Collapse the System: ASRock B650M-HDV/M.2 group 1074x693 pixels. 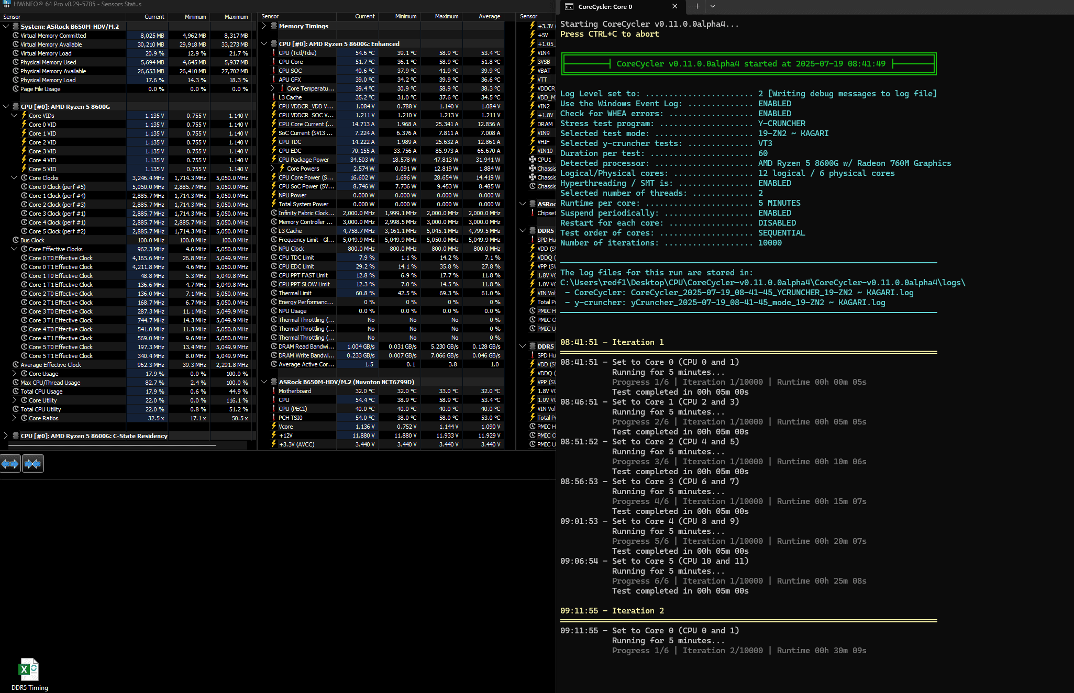pos(6,26)
